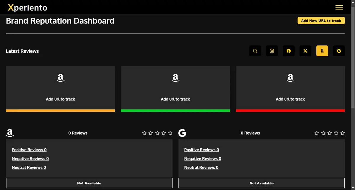
Task: Click Not Available button in Google panel
Action: tap(262, 183)
